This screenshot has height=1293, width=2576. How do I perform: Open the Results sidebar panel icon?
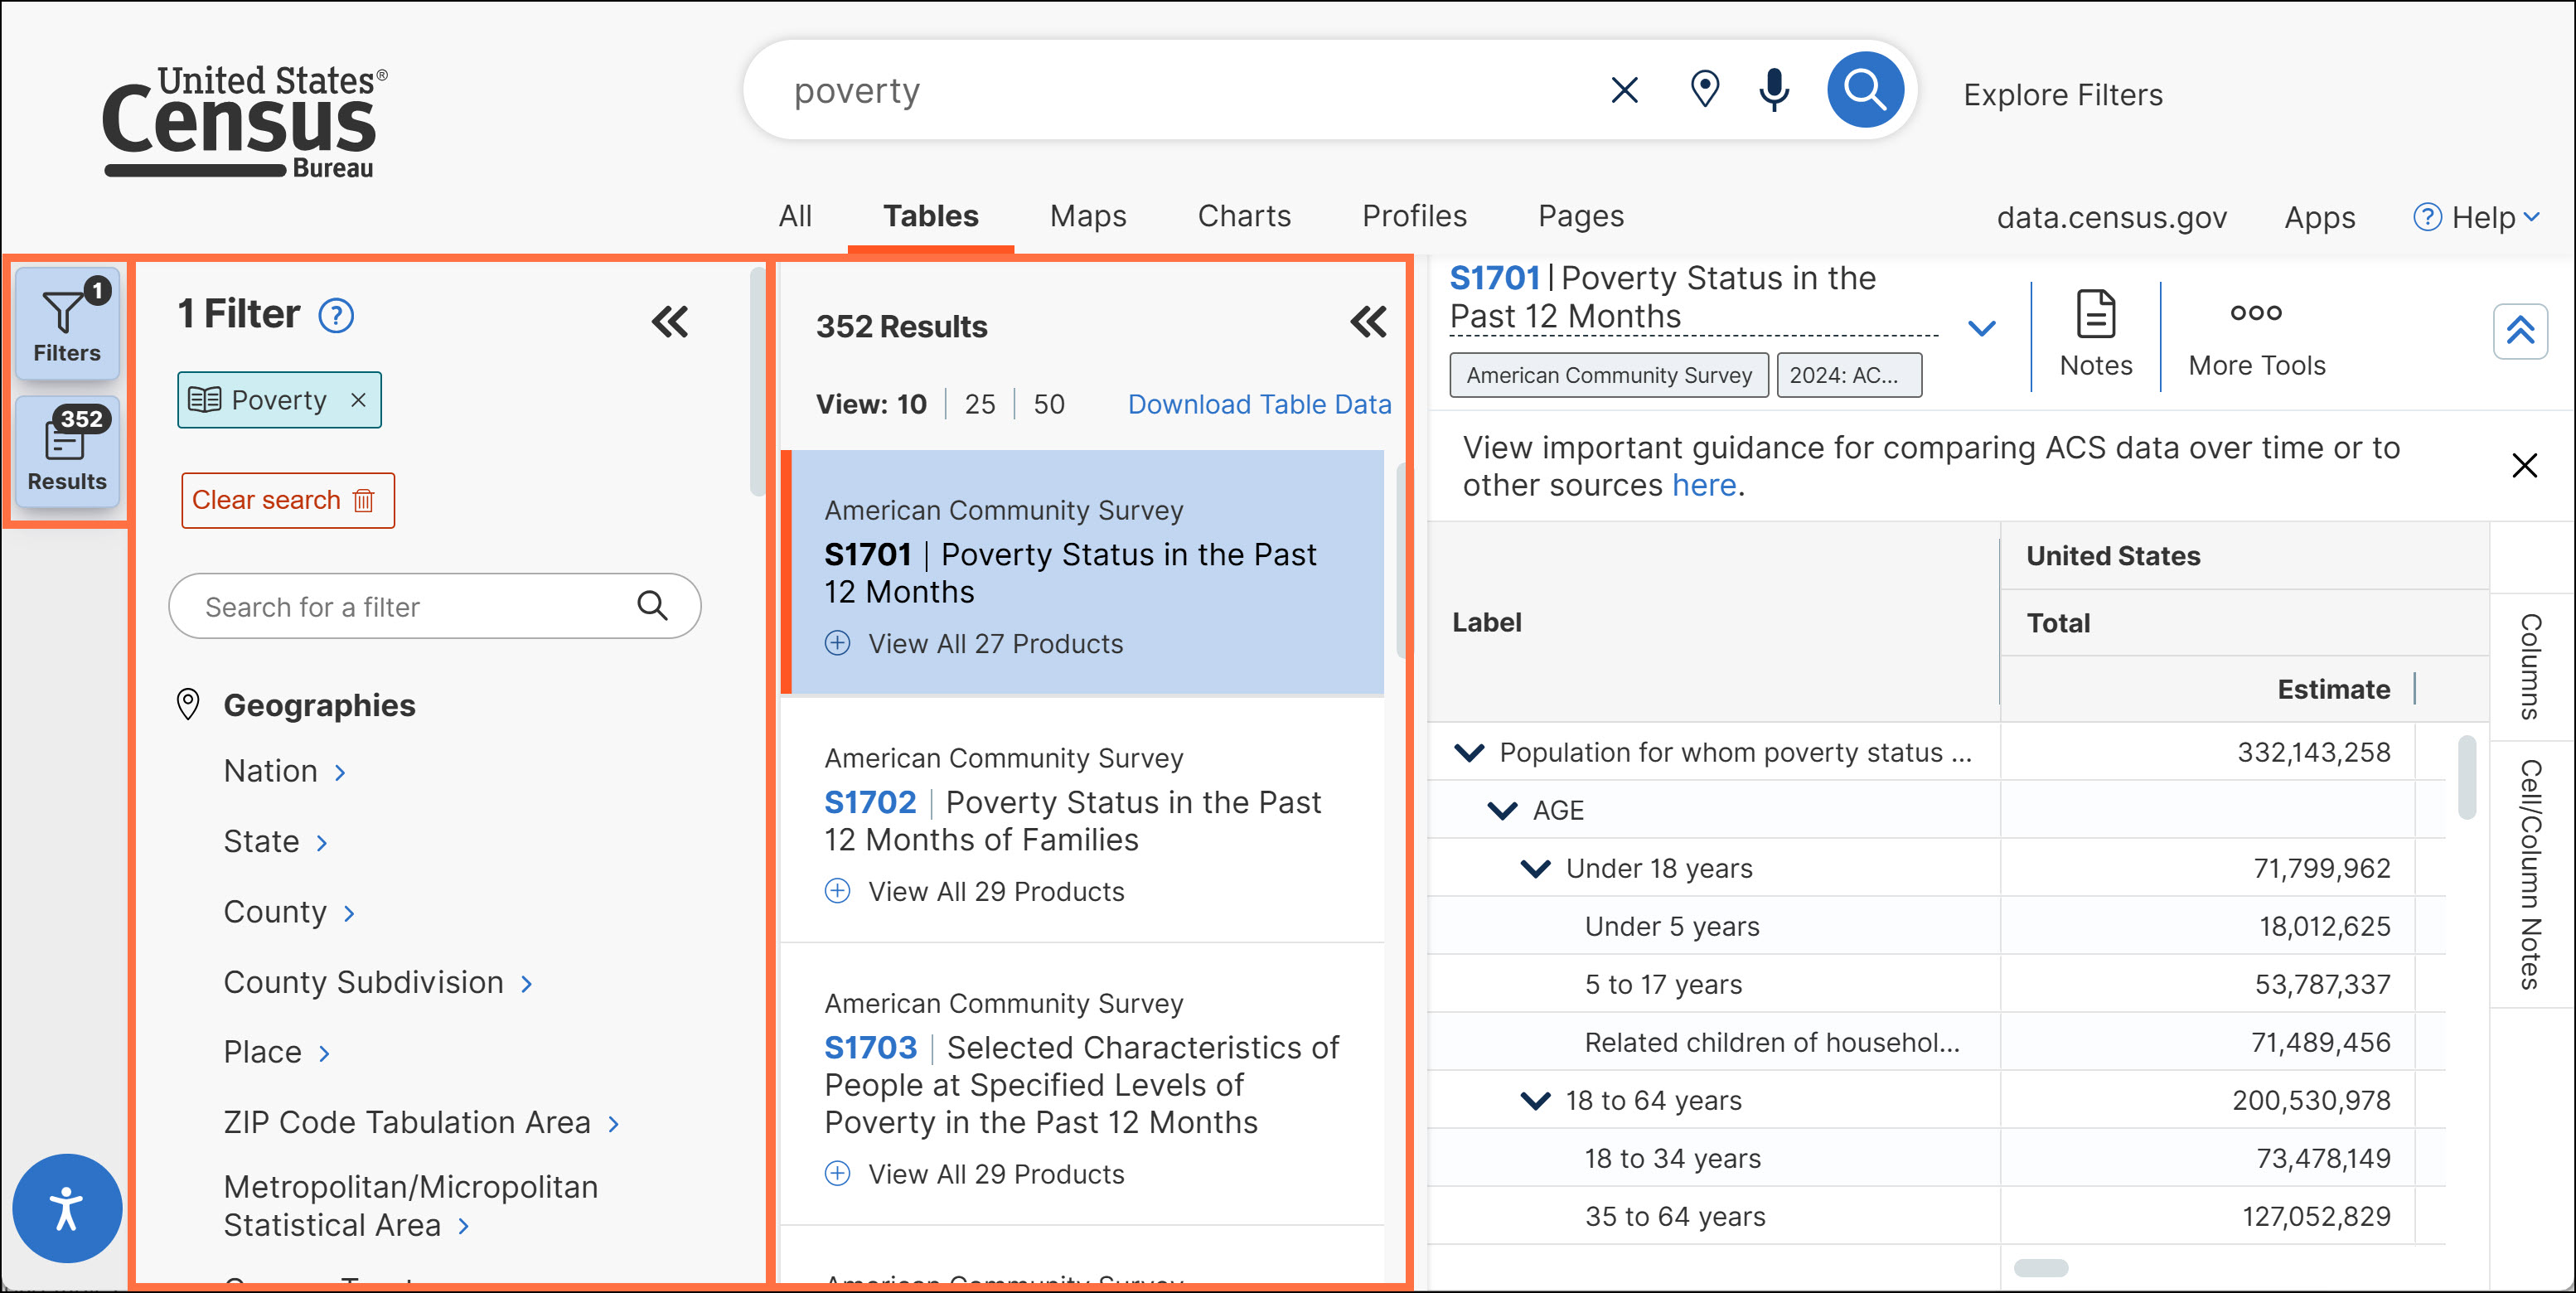coord(67,451)
